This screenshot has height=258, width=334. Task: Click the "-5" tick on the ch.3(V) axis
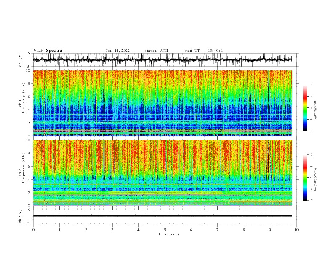click(x=29, y=223)
